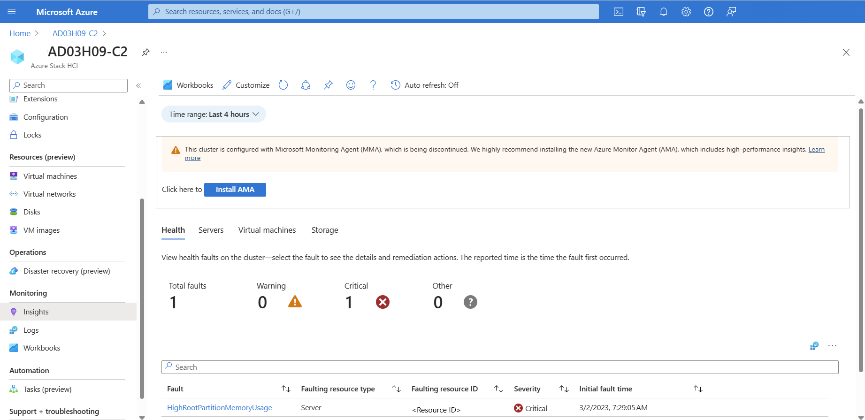The width and height of the screenshot is (865, 420).
Task: Sort by Faulting resource type column
Action: (x=397, y=389)
